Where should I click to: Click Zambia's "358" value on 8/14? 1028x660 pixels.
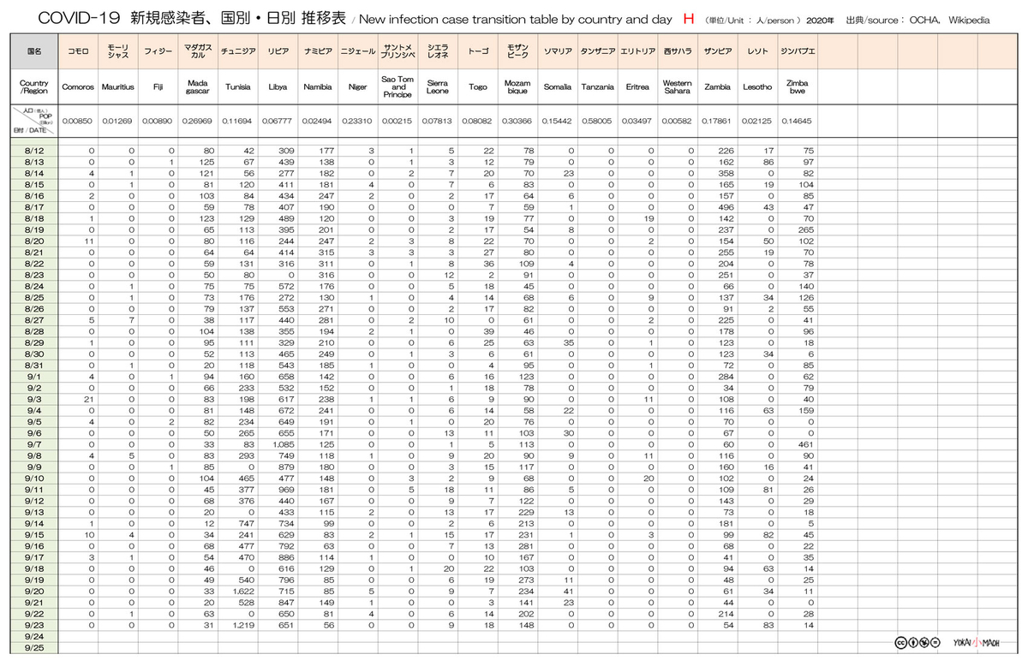pos(726,174)
